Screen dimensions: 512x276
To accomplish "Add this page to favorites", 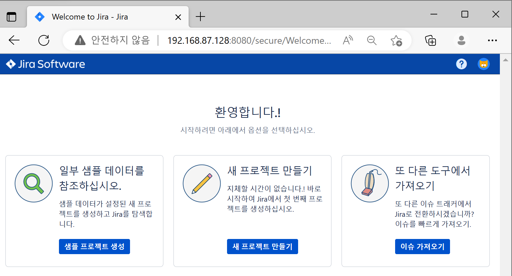I will click(x=396, y=40).
